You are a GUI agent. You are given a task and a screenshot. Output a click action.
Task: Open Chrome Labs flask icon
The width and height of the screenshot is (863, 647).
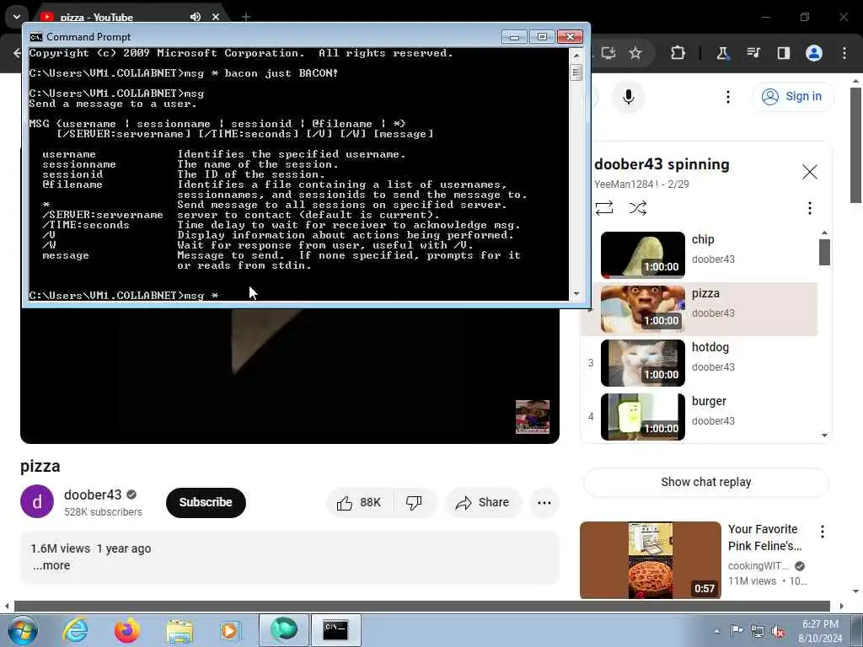[x=722, y=53]
